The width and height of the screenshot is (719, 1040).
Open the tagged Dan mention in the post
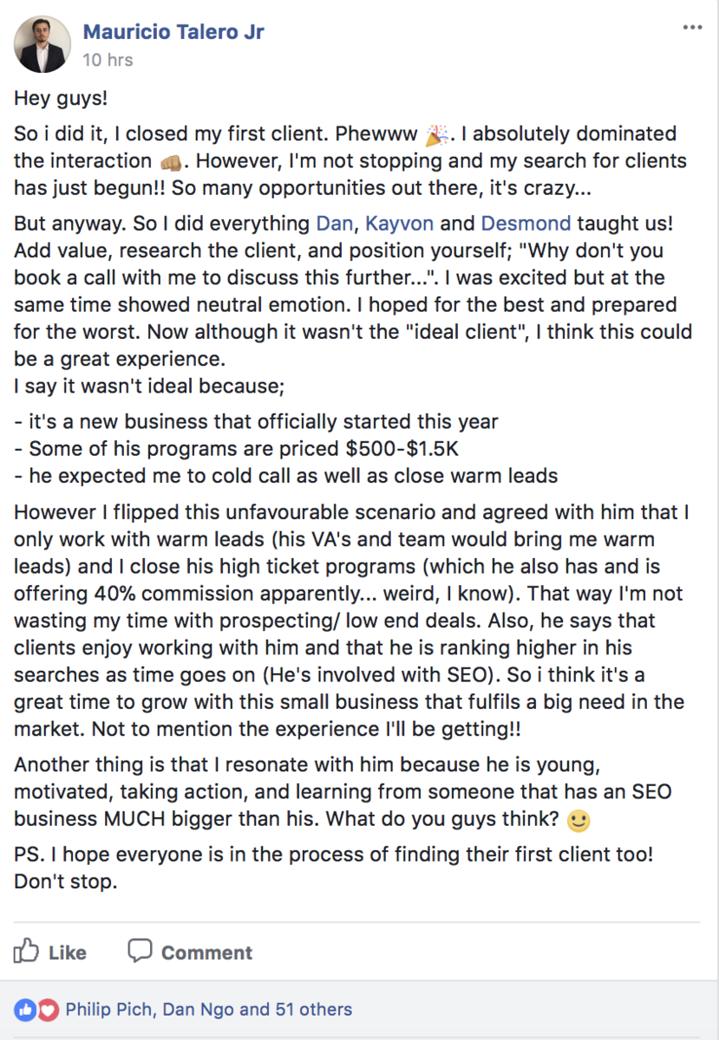(335, 224)
